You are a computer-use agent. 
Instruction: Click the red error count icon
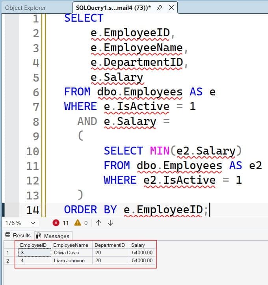coord(56,223)
